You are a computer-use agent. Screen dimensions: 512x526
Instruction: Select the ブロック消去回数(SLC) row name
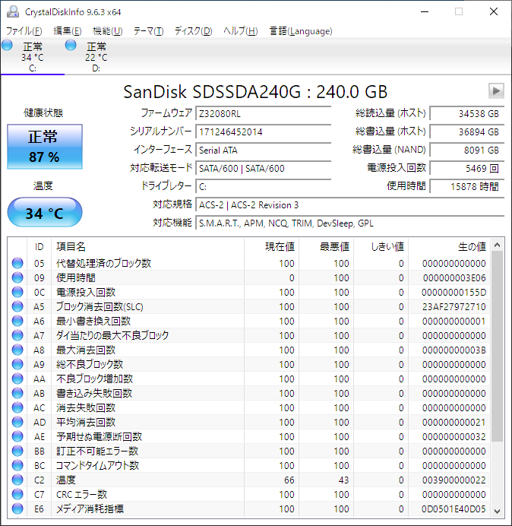100,306
